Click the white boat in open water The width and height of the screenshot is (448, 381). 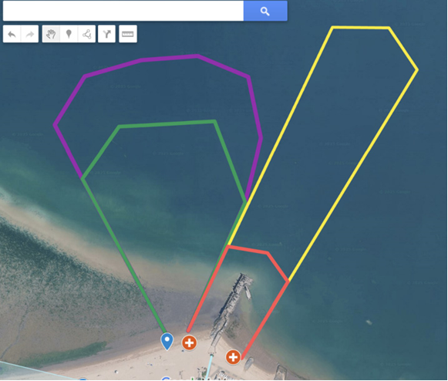click(x=369, y=322)
